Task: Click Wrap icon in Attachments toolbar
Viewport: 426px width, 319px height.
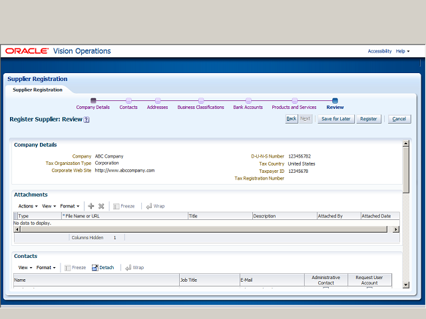Action: tap(149, 207)
